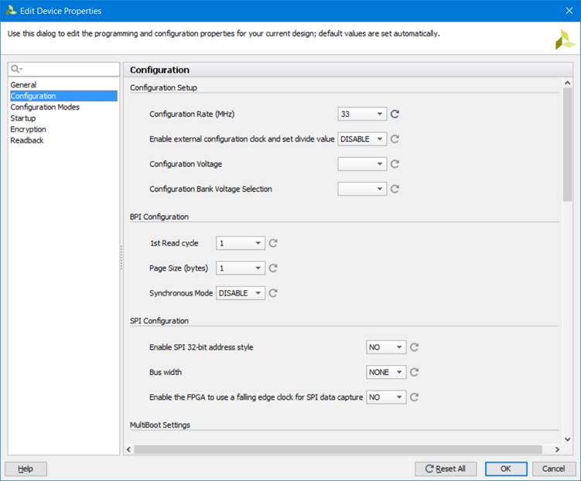Reset SPI 32-bit address style option
This screenshot has width=581, height=481.
(414, 347)
